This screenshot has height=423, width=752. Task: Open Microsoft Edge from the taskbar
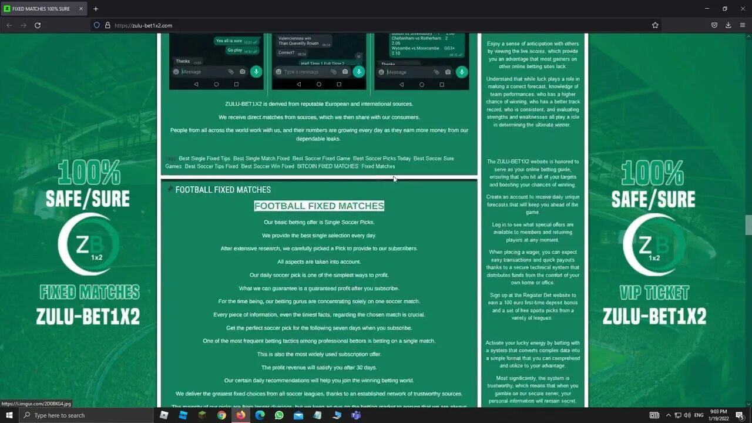point(260,415)
